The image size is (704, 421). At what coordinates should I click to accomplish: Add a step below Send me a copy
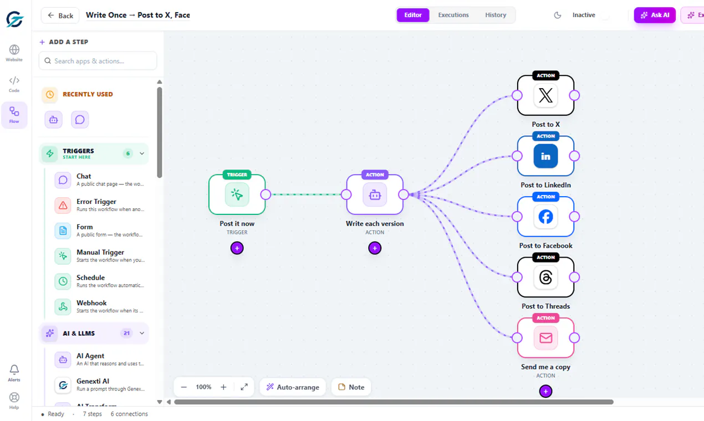point(545,392)
